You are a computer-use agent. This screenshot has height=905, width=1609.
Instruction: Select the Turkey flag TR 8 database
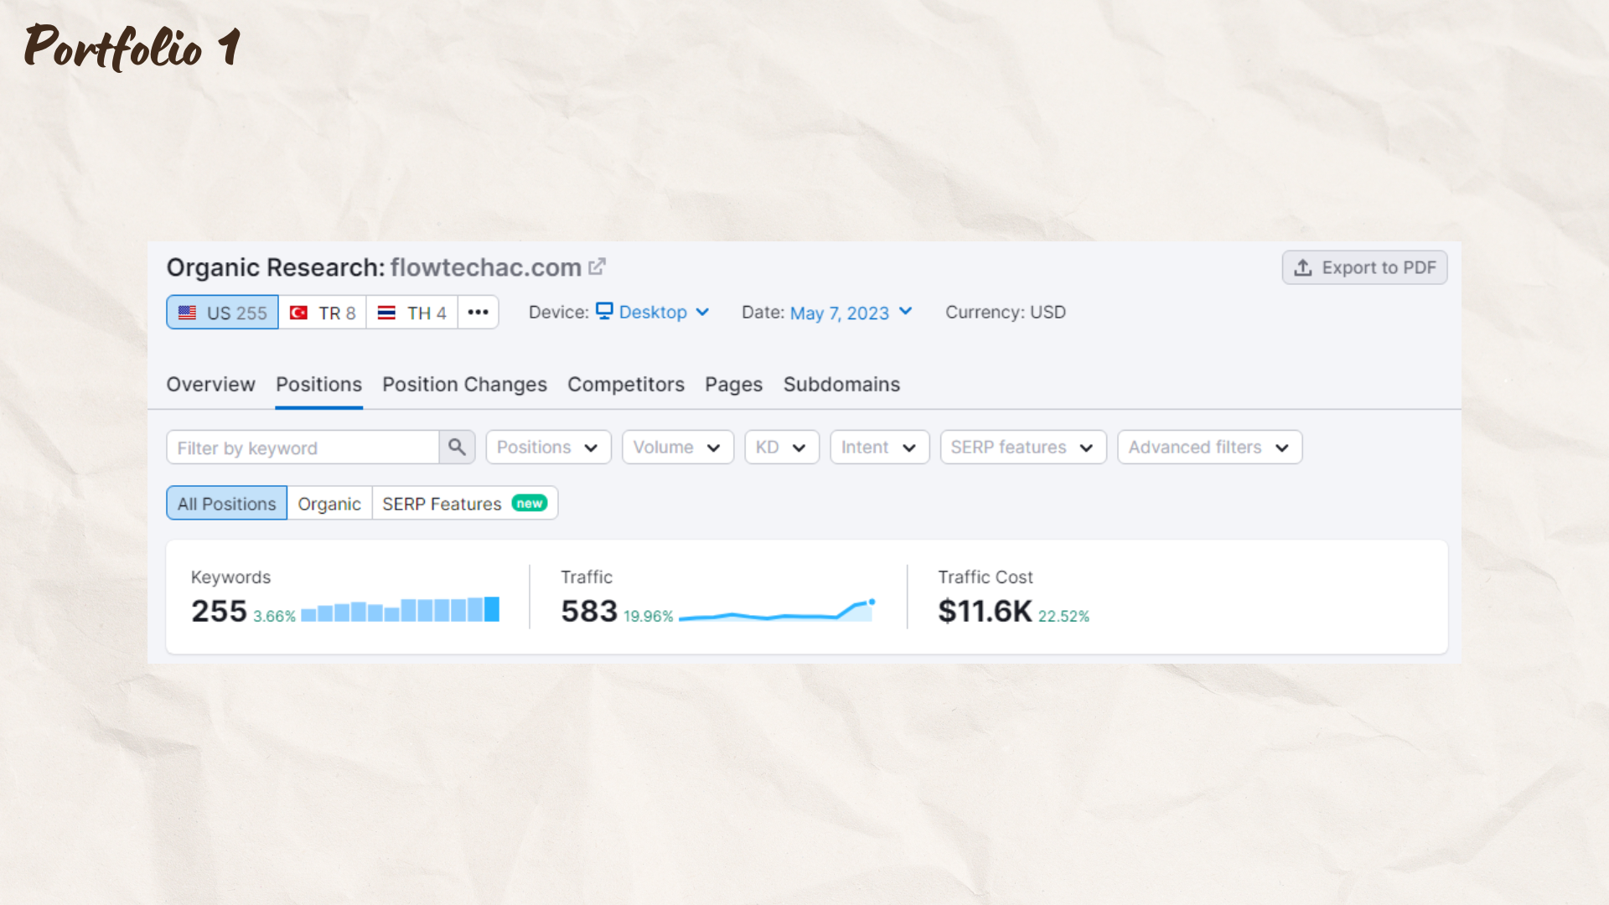(323, 313)
